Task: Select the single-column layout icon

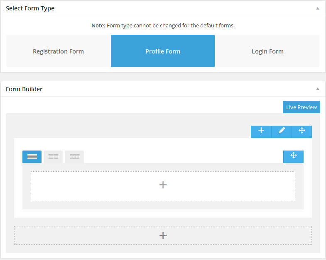Action: [32, 157]
